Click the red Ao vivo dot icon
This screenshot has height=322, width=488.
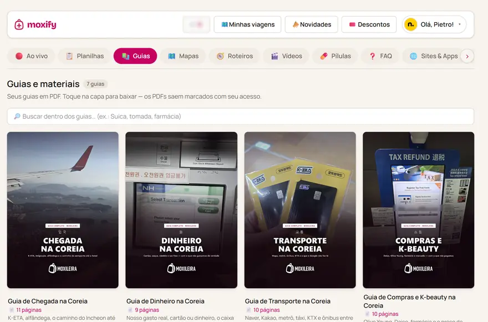19,56
